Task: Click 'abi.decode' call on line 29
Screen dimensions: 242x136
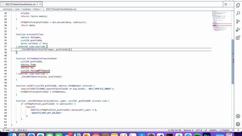Action: coord(58,22)
